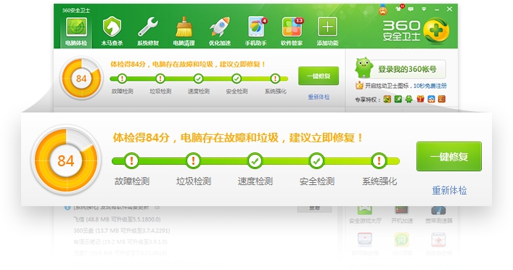Click the green mascot beside the login button

(364, 67)
